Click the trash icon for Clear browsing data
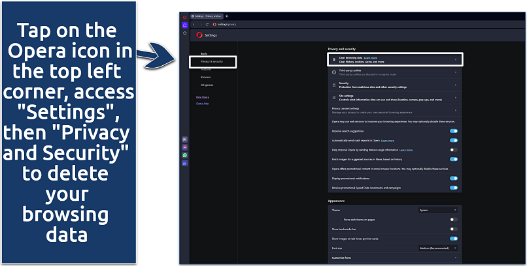The image size is (527, 266). (333, 59)
